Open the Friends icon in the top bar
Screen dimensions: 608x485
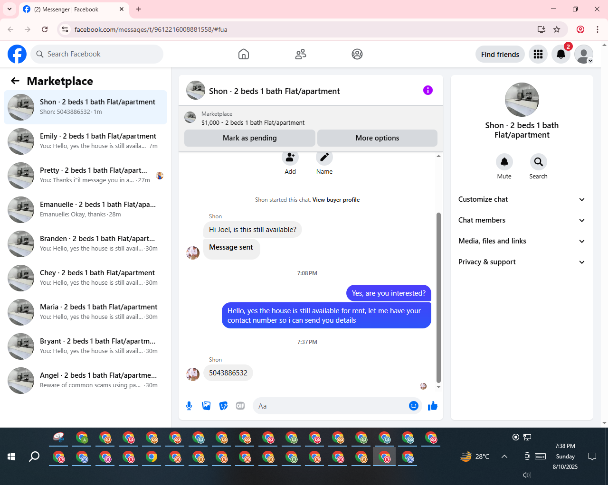pos(301,54)
